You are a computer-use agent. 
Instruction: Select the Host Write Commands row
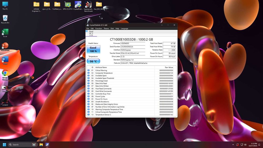tap(130, 91)
